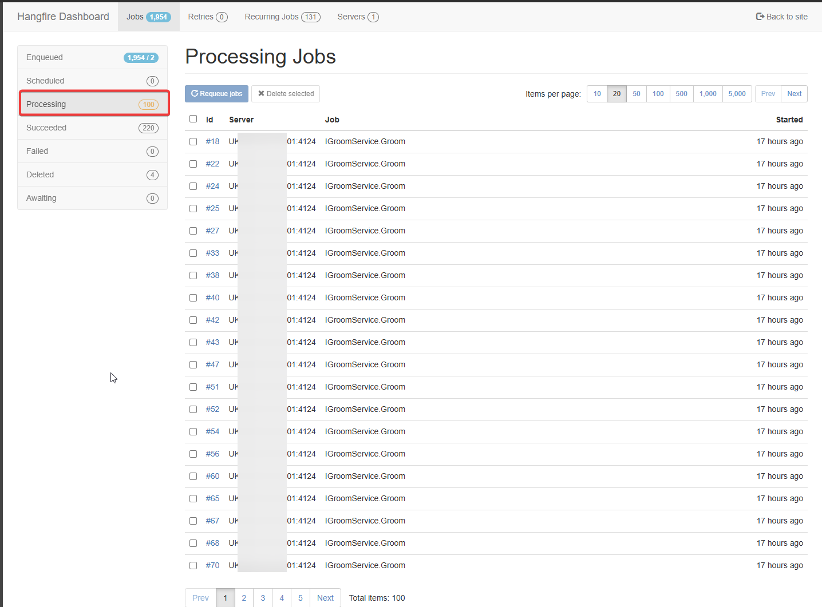Screen dimensions: 822x607
Task: Click the IGroomService.Groom text in job #43 row
Action: click(x=365, y=342)
